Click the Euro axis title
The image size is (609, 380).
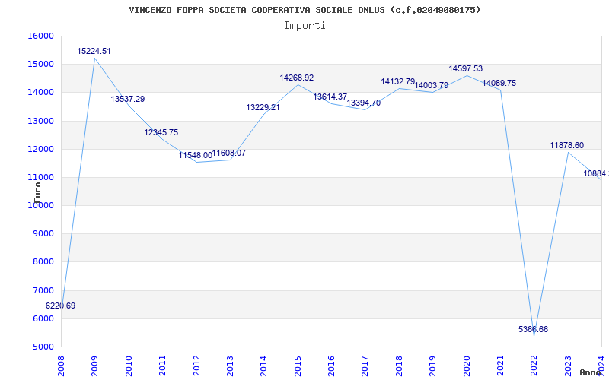pos(37,193)
